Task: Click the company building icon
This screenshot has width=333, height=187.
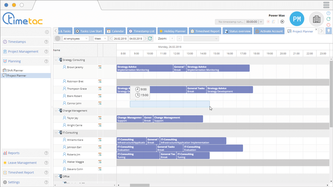Action: [x=316, y=19]
